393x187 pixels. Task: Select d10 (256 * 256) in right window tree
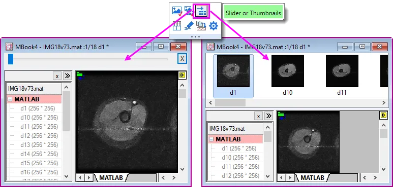click(x=240, y=158)
